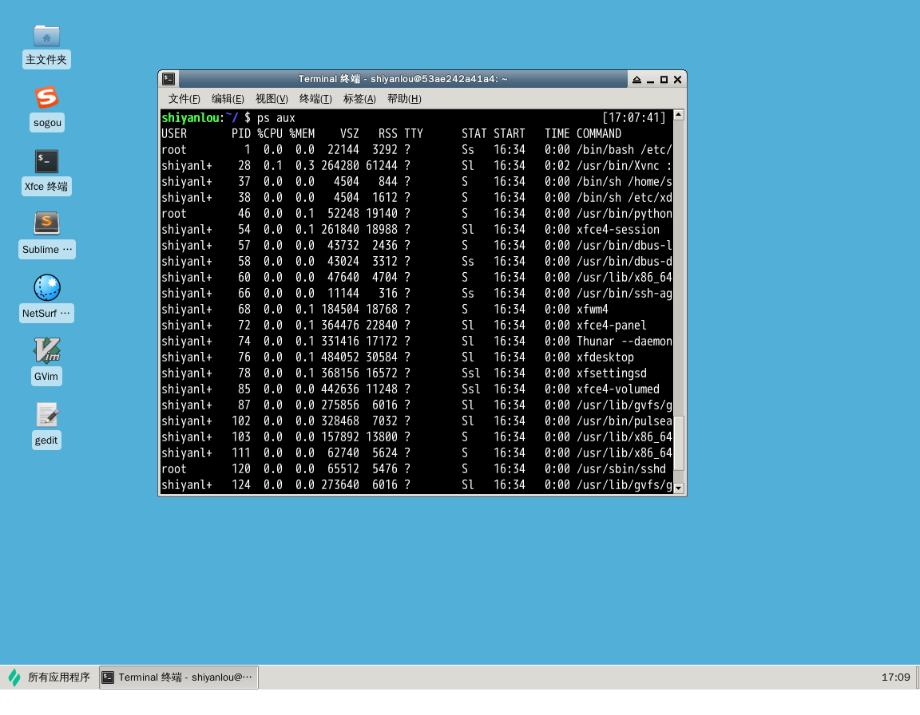
Task: Click the scrollbar up arrow in the terminal
Action: click(x=679, y=115)
